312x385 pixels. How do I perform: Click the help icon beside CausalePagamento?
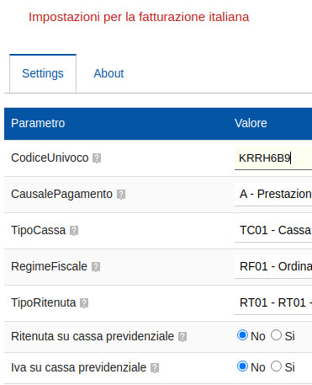point(121,195)
